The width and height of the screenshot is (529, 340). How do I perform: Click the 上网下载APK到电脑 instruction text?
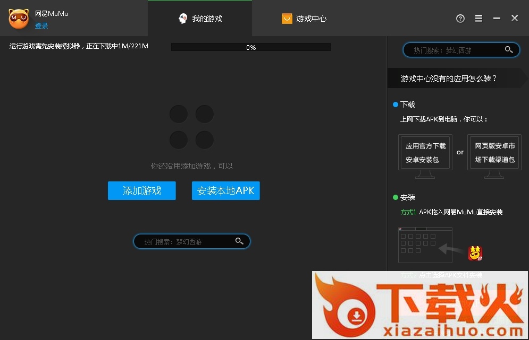[x=443, y=119]
